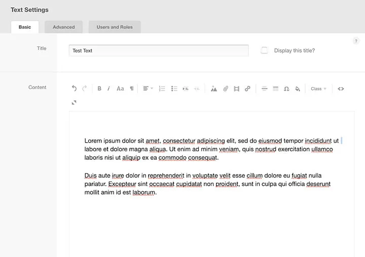Open the paragraph format pilcrow tool
The height and width of the screenshot is (257, 365).
pyautogui.click(x=132, y=89)
